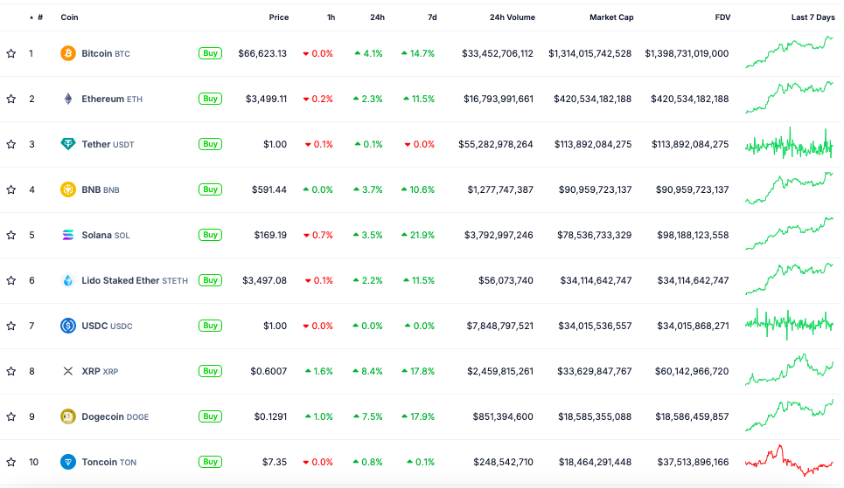Image resolution: width=844 pixels, height=488 pixels.
Task: Star Bitcoin to add to favorites
Action: point(11,53)
